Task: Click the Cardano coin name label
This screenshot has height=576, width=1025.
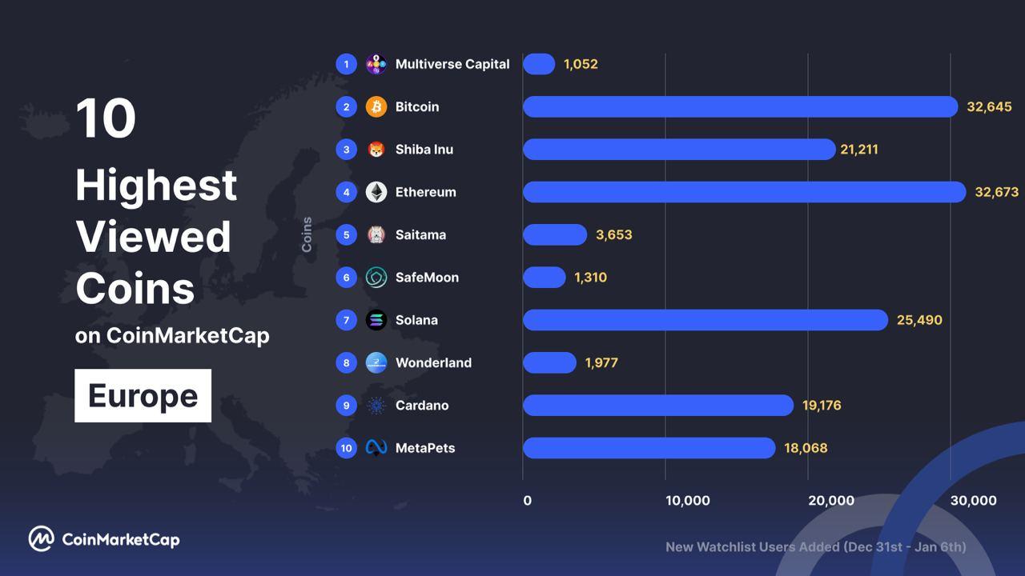Action: pyautogui.click(x=422, y=406)
